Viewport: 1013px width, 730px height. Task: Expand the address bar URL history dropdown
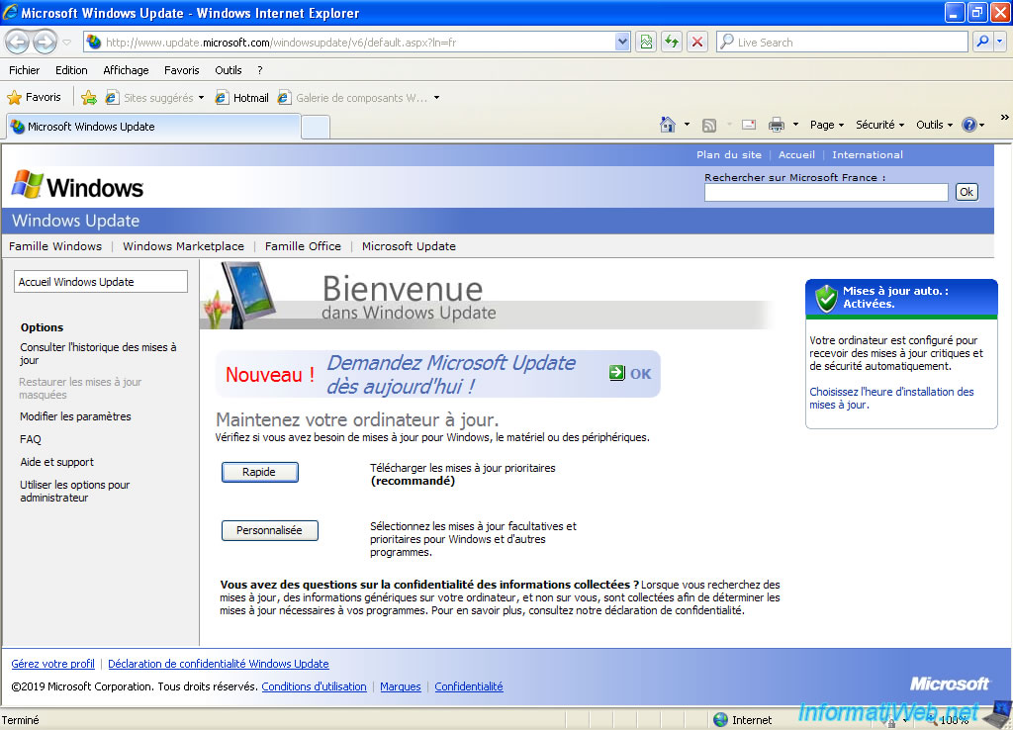tap(622, 42)
